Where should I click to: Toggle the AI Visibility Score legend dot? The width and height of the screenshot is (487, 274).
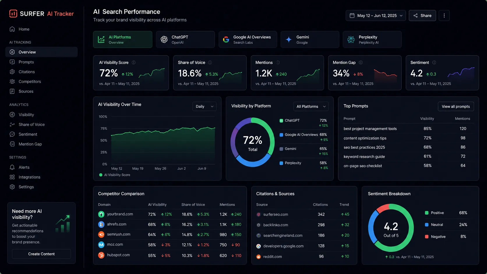[101, 175]
